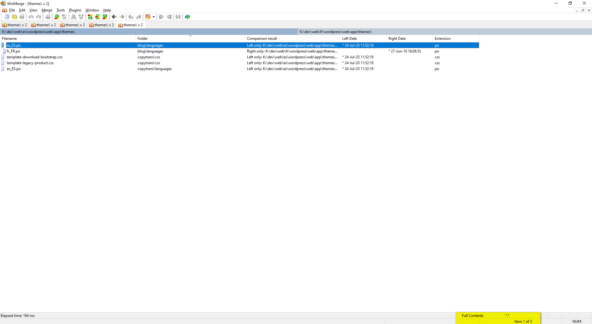Refresh the folder comparison

[187, 17]
